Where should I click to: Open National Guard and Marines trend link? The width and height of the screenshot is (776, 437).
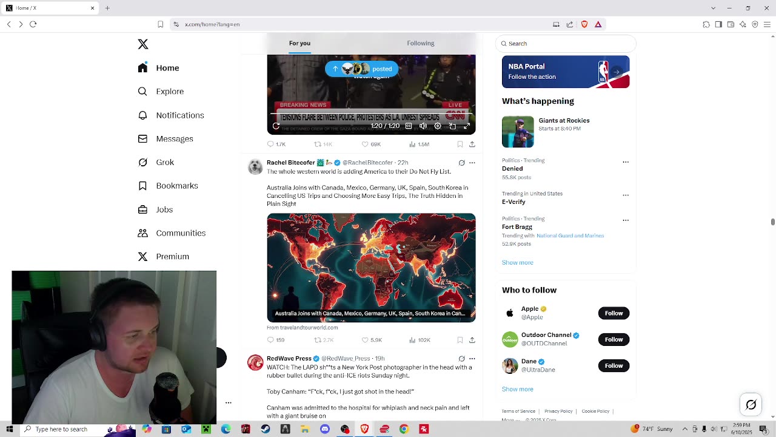click(x=570, y=235)
